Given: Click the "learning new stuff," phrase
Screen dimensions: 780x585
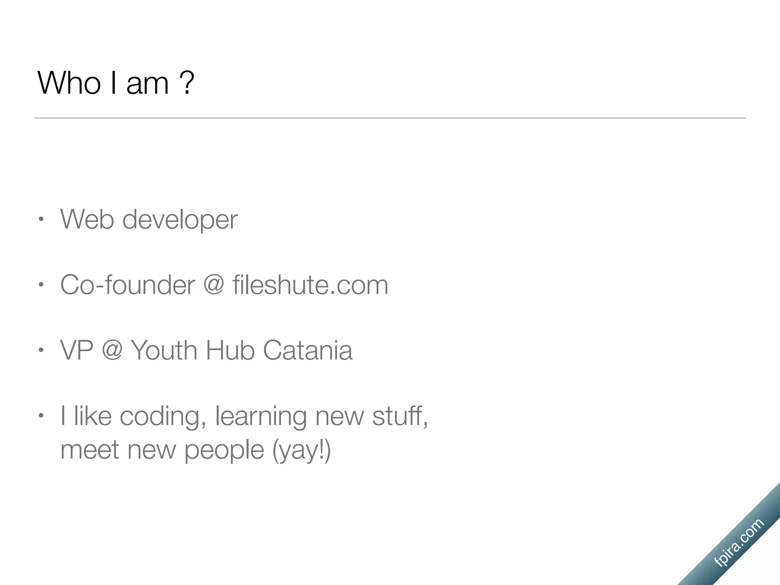Looking at the screenshot, I should (x=322, y=416).
